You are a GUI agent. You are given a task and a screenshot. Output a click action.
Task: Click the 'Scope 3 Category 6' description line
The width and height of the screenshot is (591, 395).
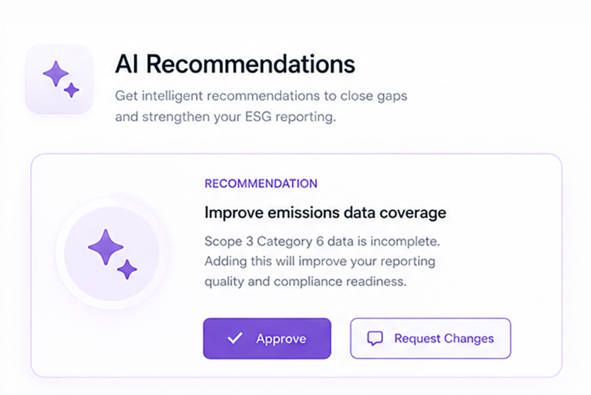pos(322,241)
